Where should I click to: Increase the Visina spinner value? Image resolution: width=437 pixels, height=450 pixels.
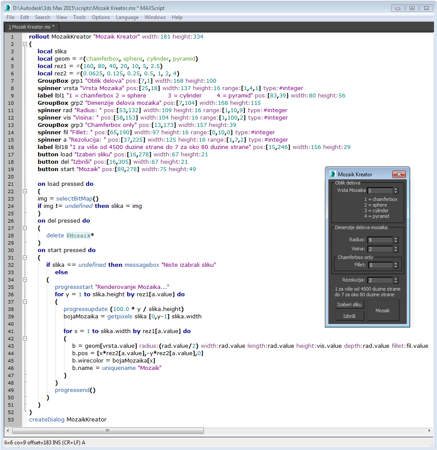395,247
